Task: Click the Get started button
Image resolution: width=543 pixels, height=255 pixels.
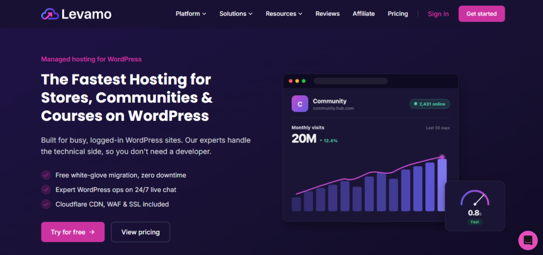Action: pos(481,14)
